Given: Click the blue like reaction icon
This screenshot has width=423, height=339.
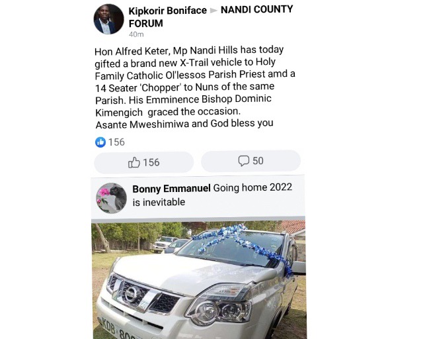Looking at the screenshot, I should click(x=100, y=142).
